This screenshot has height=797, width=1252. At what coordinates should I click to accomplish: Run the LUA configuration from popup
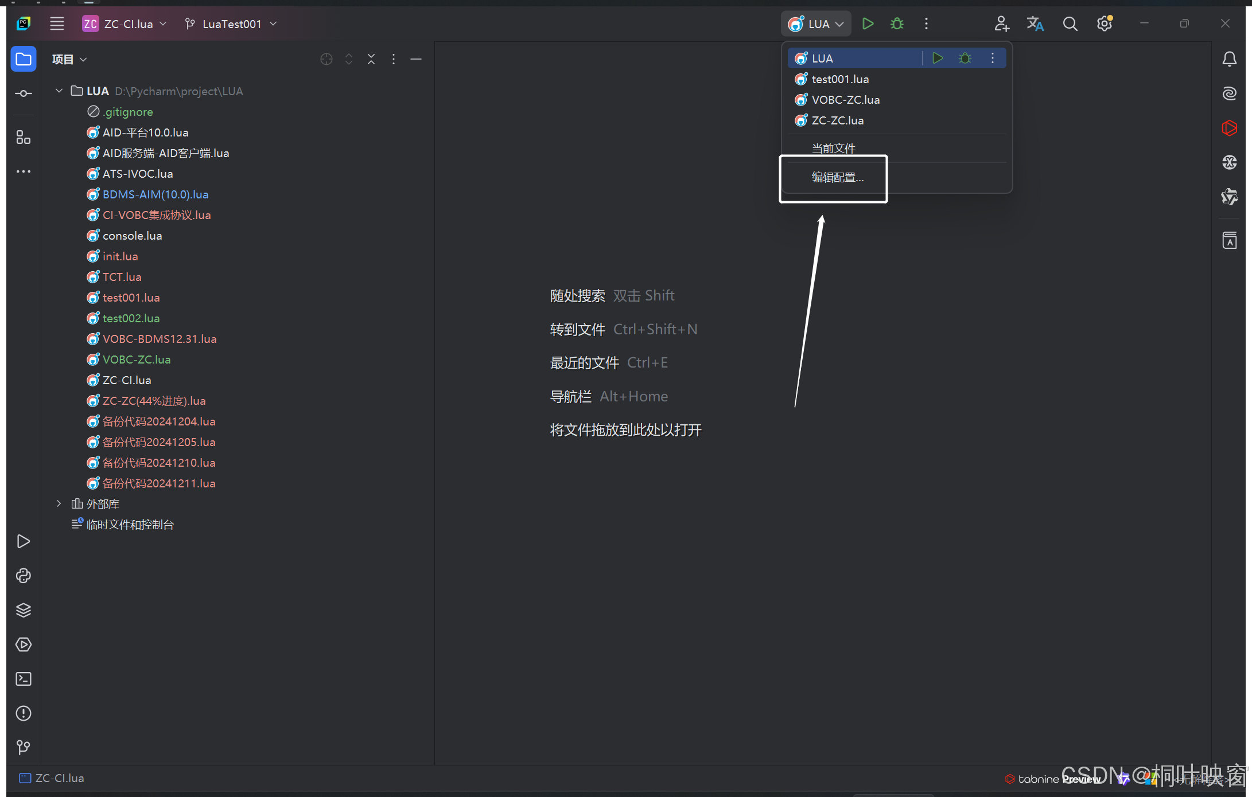938,58
